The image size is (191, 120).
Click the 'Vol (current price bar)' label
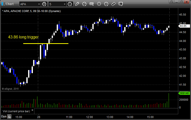pos(16,111)
